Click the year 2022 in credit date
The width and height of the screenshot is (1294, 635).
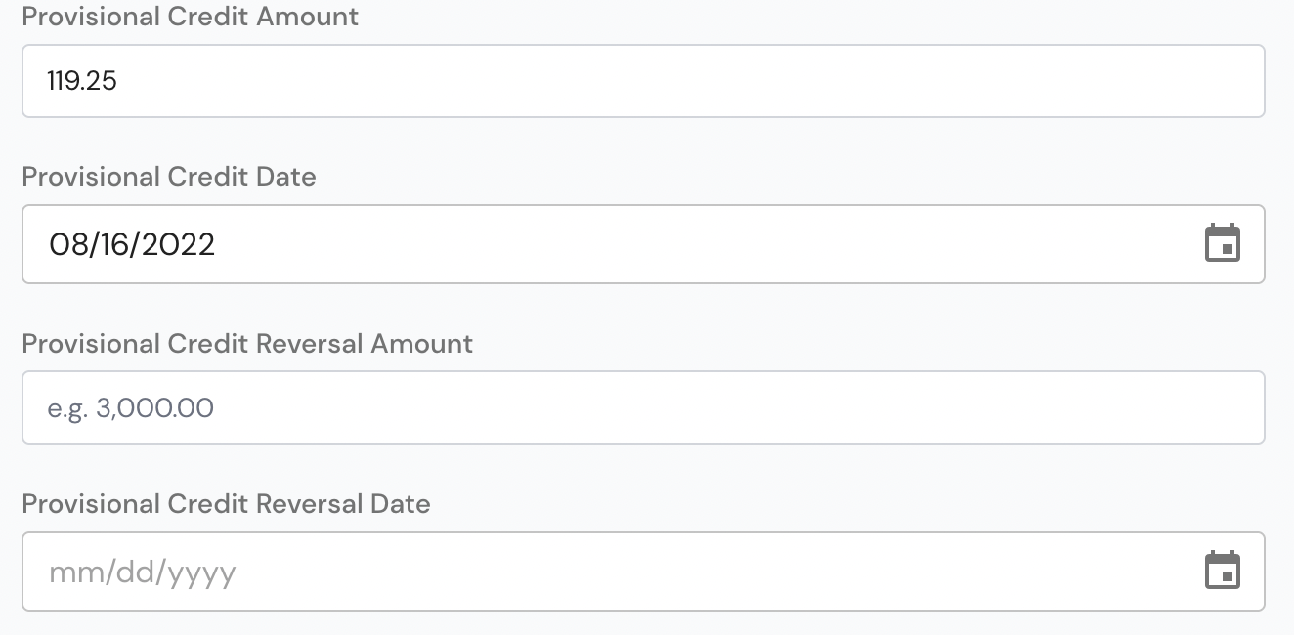tap(179, 244)
